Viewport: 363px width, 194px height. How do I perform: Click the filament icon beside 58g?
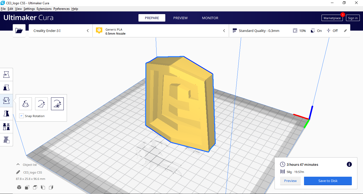(x=282, y=172)
